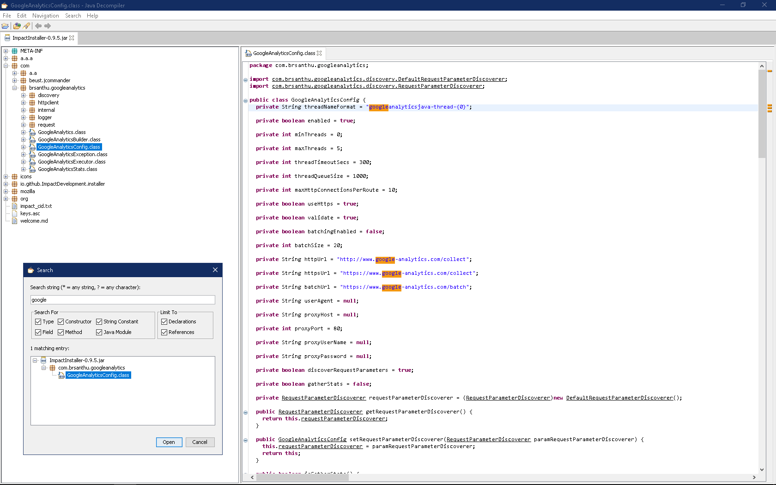Click the search string input field
This screenshot has height=485, width=776.
click(122, 300)
